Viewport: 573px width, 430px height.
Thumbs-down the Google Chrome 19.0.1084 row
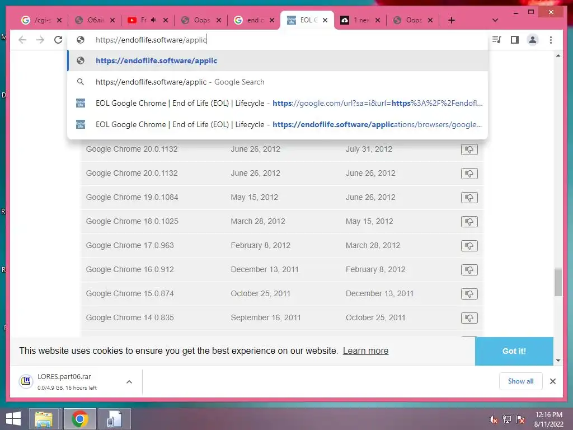coord(469,198)
